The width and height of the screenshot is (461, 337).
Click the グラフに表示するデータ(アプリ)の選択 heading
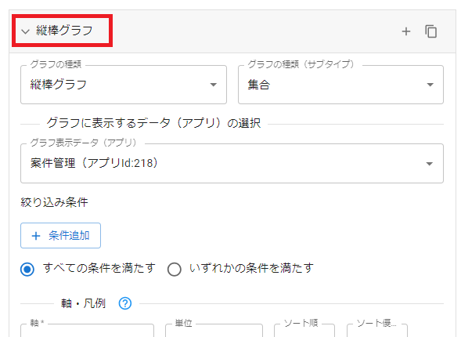[x=153, y=123]
